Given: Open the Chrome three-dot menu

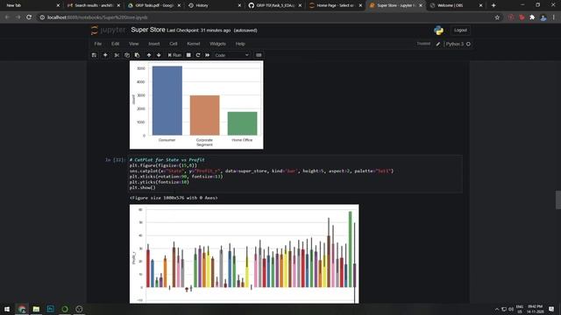Looking at the screenshot, I should (x=553, y=17).
